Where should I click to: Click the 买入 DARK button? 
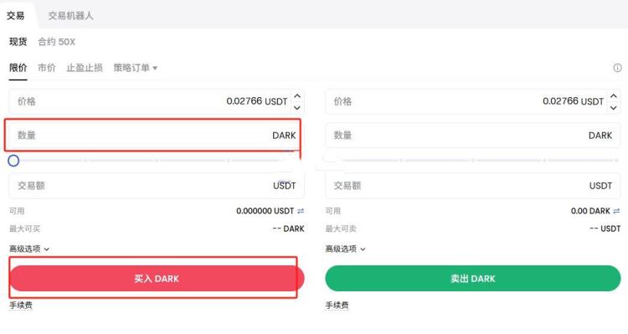pos(157,278)
